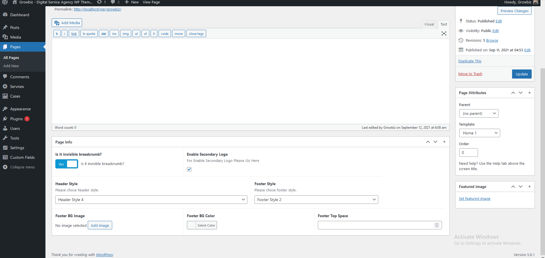Click the Set featured image link
The height and width of the screenshot is (258, 545).
[475, 198]
